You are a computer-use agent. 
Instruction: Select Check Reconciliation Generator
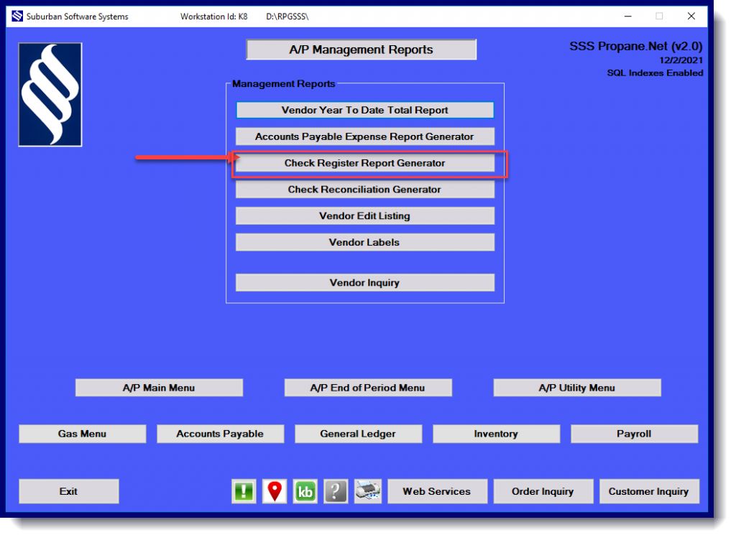(x=364, y=190)
